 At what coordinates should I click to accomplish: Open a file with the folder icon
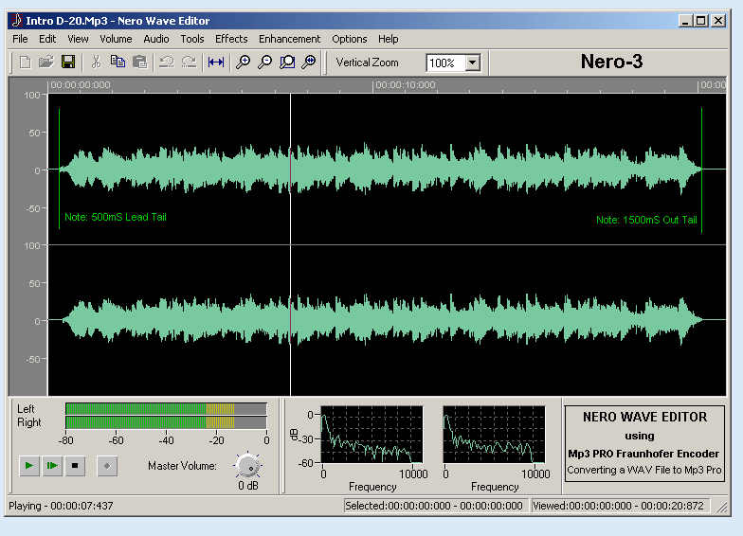pyautogui.click(x=46, y=63)
